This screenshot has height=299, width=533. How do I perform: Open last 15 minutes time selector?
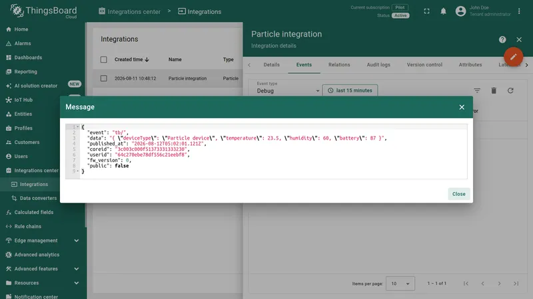350,90
